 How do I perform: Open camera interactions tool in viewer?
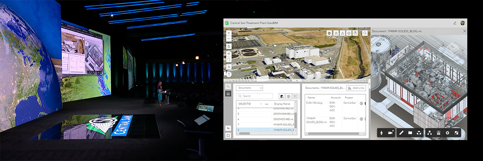click(x=390, y=133)
